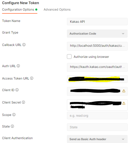Focus the Scope input field
The height and width of the screenshot is (143, 131).
[x=97, y=116]
